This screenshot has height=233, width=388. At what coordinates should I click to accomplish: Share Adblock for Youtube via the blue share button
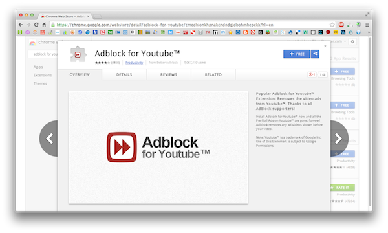tap(315, 54)
